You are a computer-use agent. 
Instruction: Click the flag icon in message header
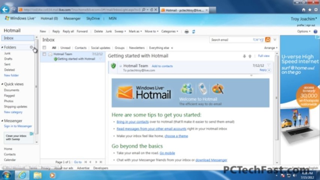(269, 65)
